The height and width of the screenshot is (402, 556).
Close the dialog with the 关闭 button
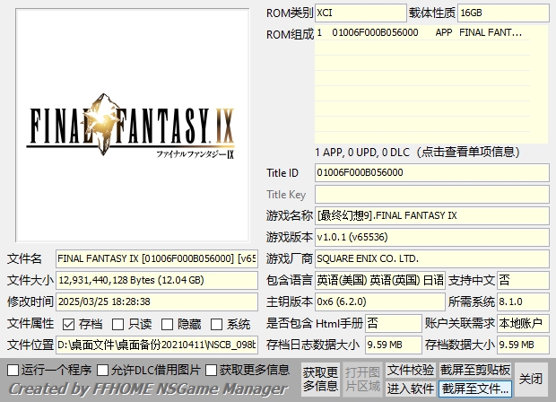coord(531,380)
